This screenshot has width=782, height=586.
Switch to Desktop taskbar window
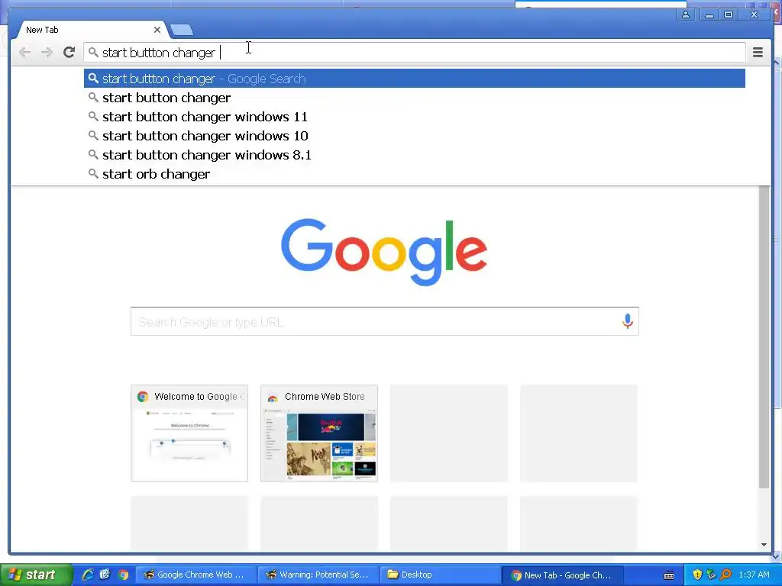pyautogui.click(x=441, y=575)
